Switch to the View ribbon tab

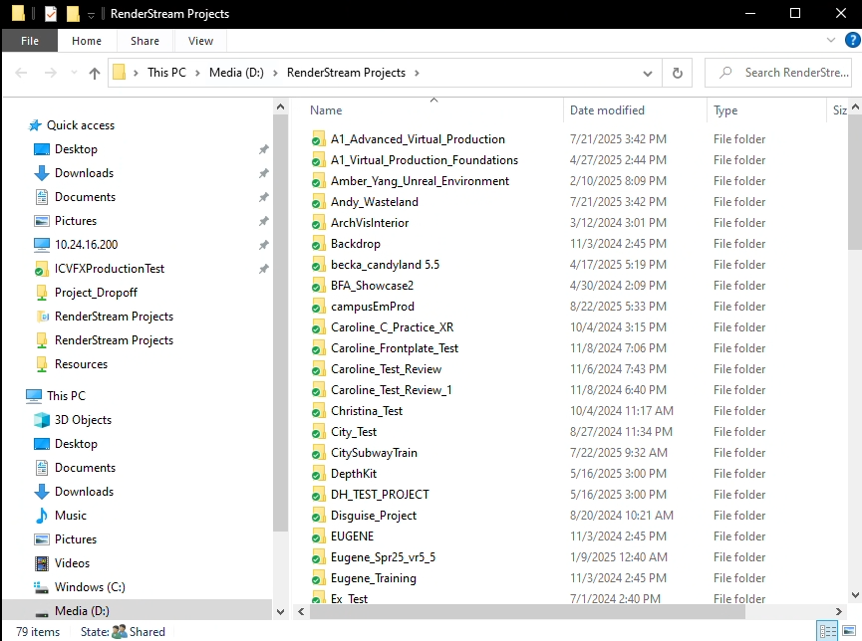[x=199, y=41]
